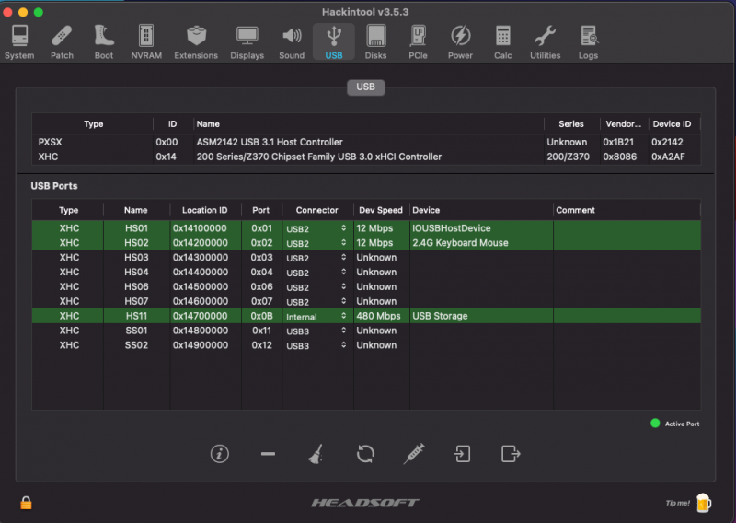This screenshot has height=523, width=736.
Task: Open the Extensions toolbar tab
Action: [x=196, y=42]
